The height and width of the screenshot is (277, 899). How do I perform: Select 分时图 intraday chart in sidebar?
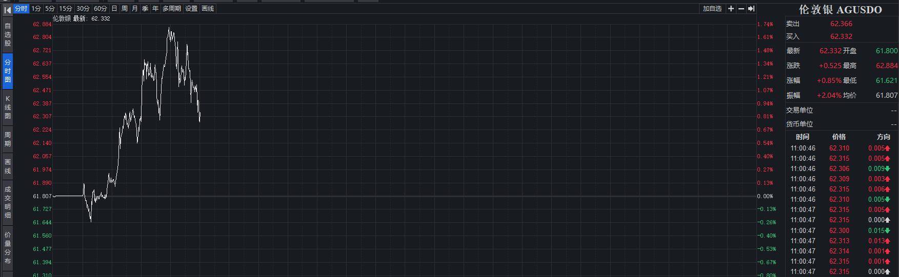8,71
